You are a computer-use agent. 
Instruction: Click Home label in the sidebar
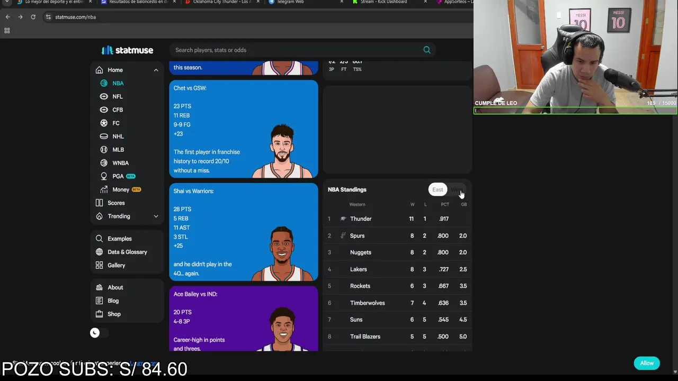pyautogui.click(x=115, y=70)
